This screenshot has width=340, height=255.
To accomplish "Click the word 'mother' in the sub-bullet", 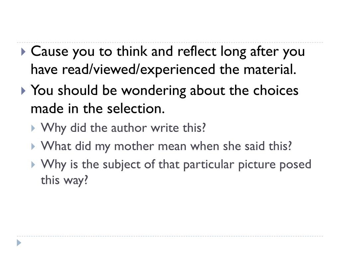I will (x=134, y=146).
